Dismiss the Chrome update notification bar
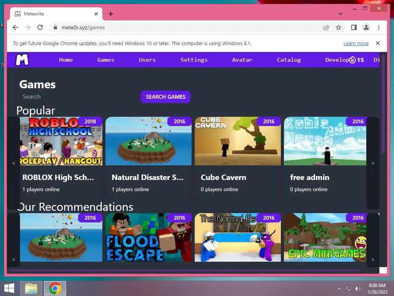 point(378,43)
